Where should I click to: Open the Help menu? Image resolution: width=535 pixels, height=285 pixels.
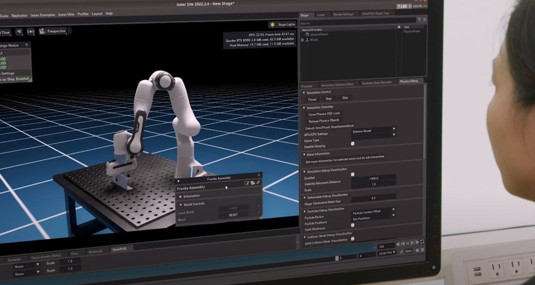[109, 14]
